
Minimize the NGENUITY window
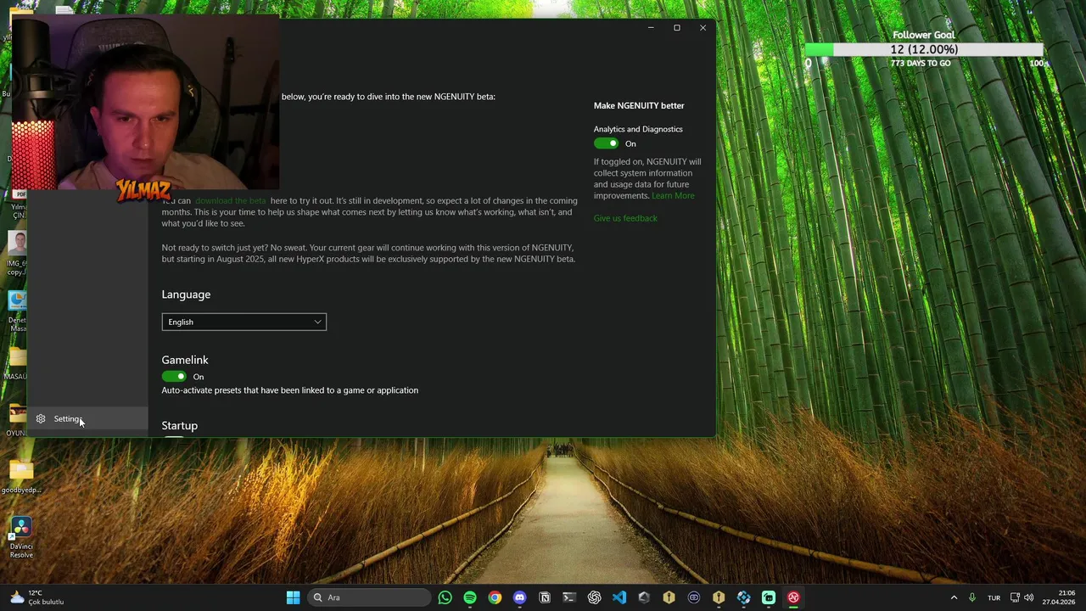651,28
